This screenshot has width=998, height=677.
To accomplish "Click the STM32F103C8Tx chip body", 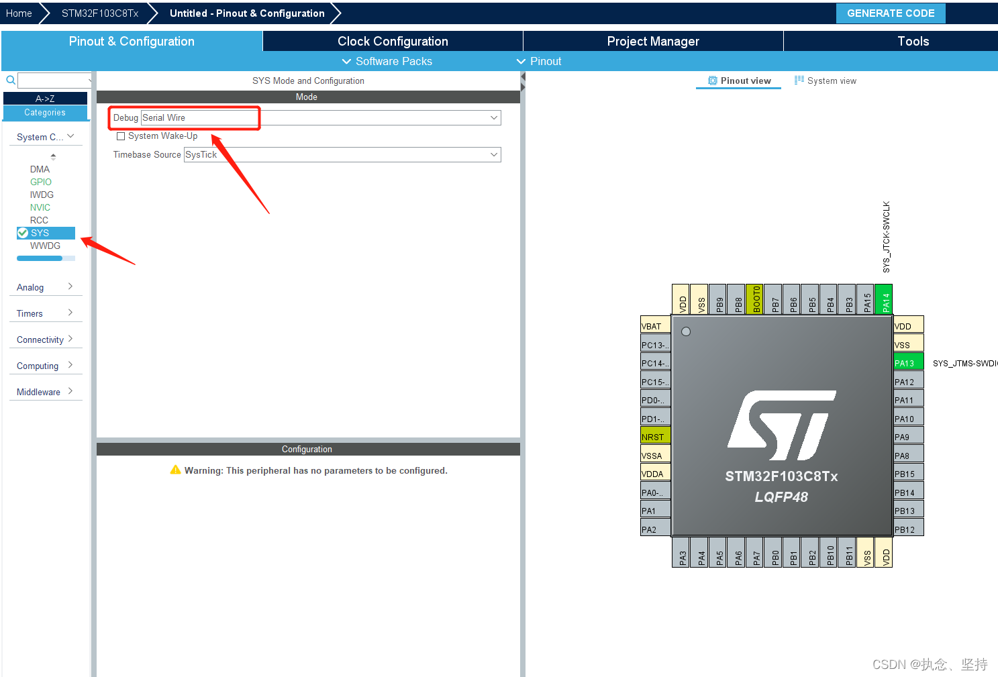I will click(782, 426).
